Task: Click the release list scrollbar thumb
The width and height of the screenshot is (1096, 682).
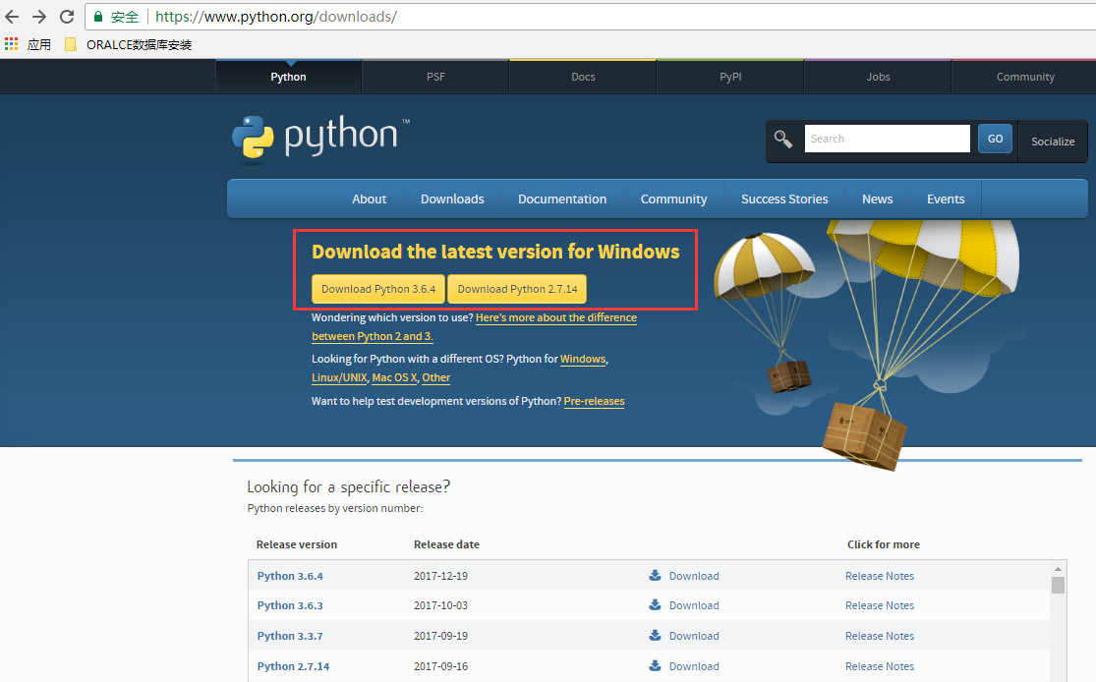Action: (1059, 585)
